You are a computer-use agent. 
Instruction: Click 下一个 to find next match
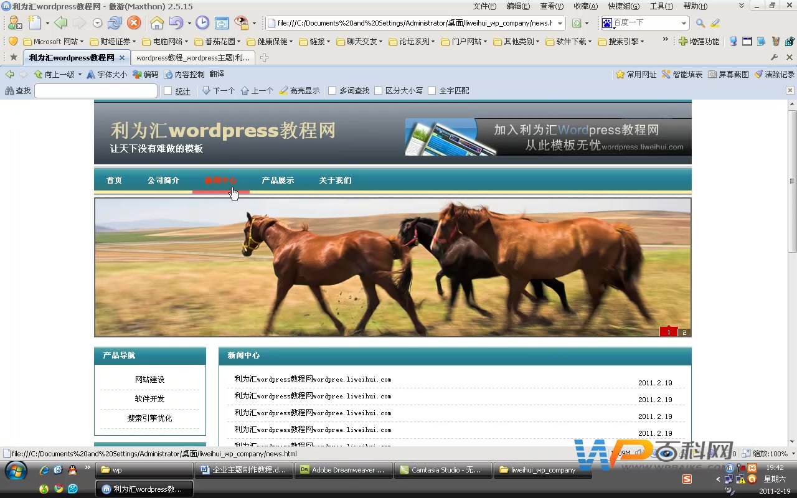coord(218,90)
